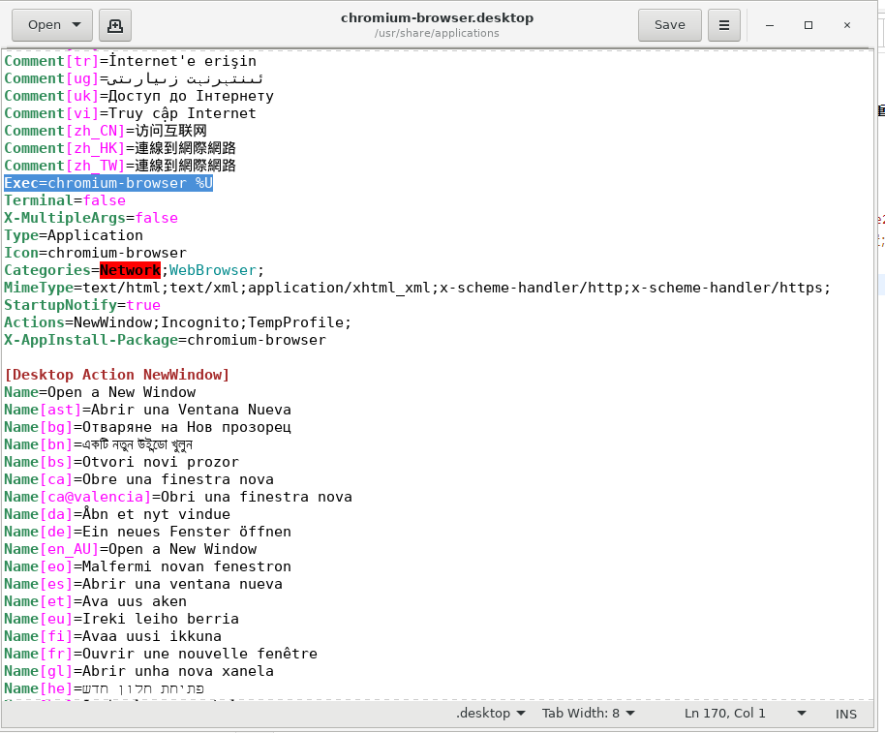Create a new document tab icon
The image size is (885, 733).
(x=115, y=25)
